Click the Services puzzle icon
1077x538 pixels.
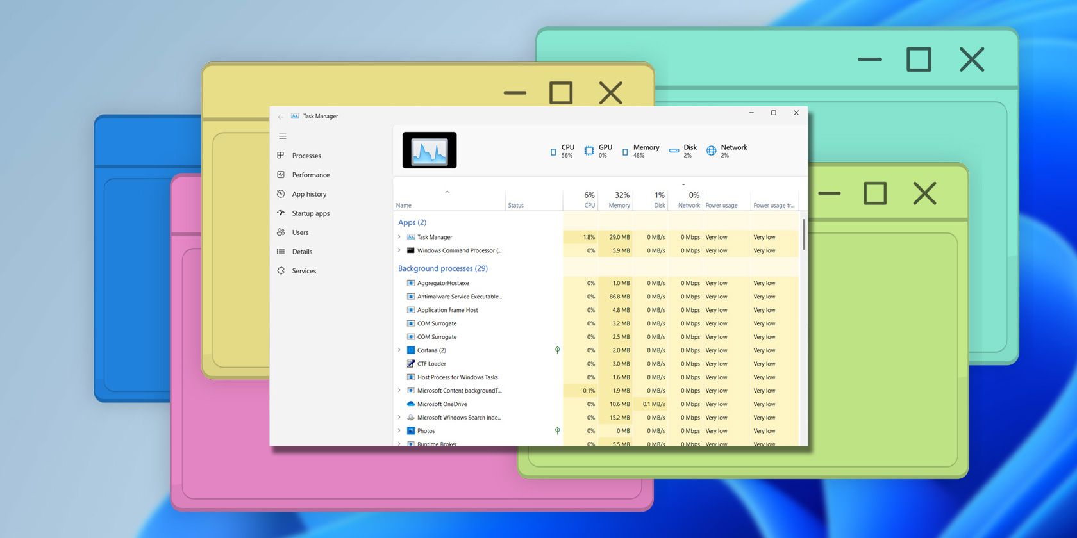[x=281, y=271]
